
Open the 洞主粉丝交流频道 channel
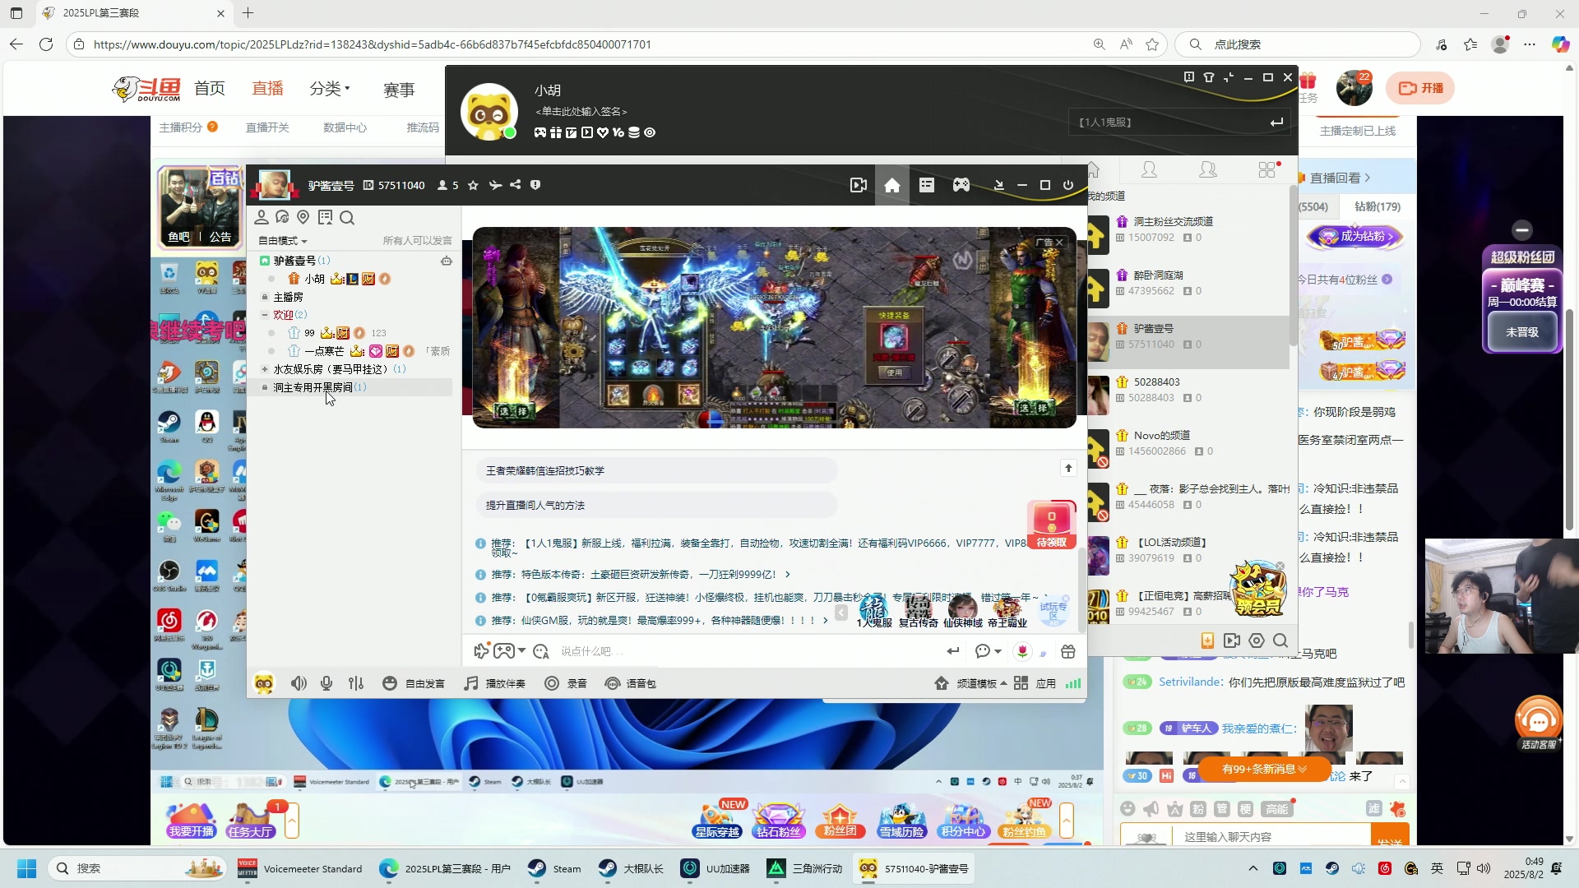click(1188, 229)
